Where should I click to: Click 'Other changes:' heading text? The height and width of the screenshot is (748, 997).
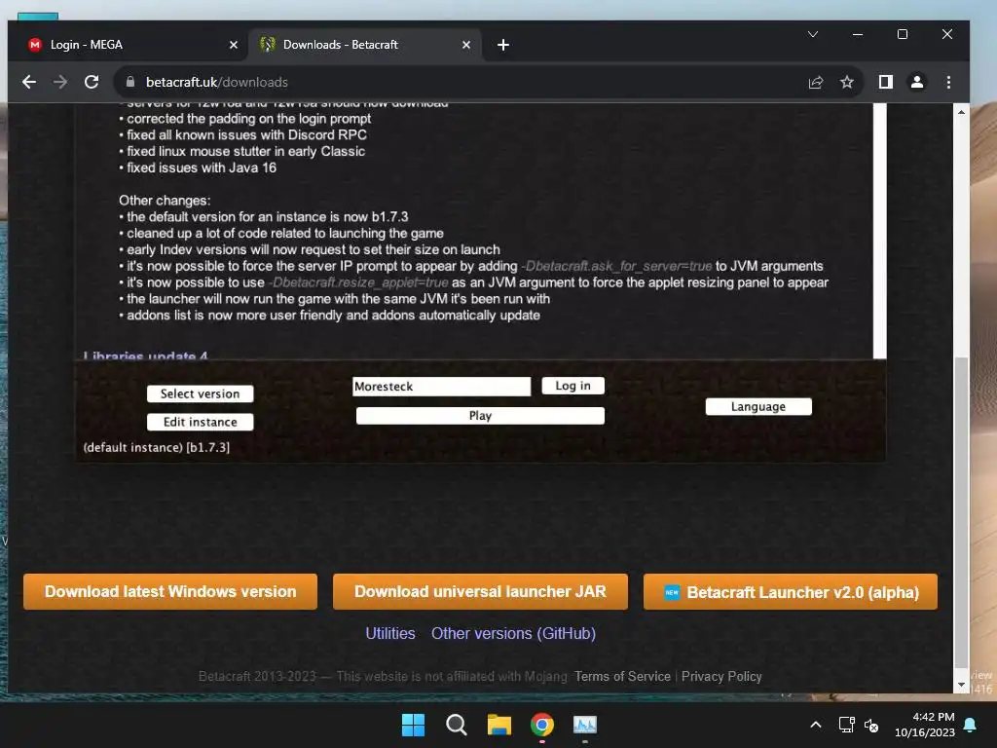tap(164, 201)
